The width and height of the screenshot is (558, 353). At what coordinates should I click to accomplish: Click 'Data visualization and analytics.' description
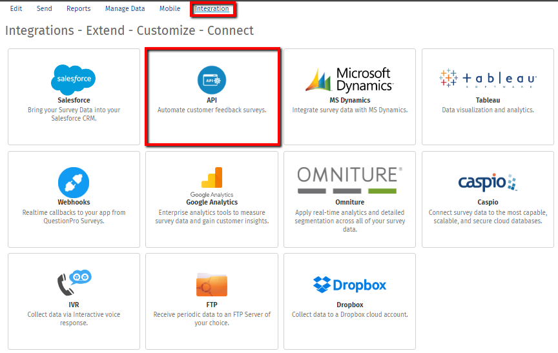pos(488,110)
